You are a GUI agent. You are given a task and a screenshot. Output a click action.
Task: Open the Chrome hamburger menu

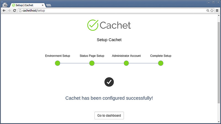click(x=217, y=10)
